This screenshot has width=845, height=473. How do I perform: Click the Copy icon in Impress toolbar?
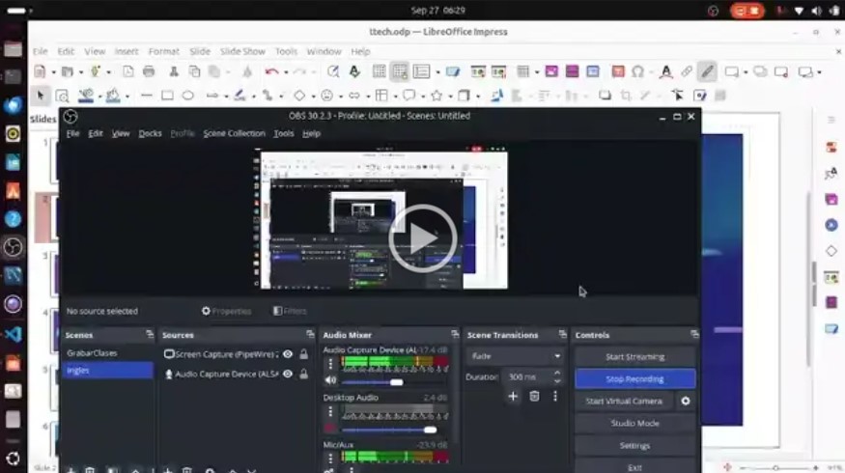194,71
